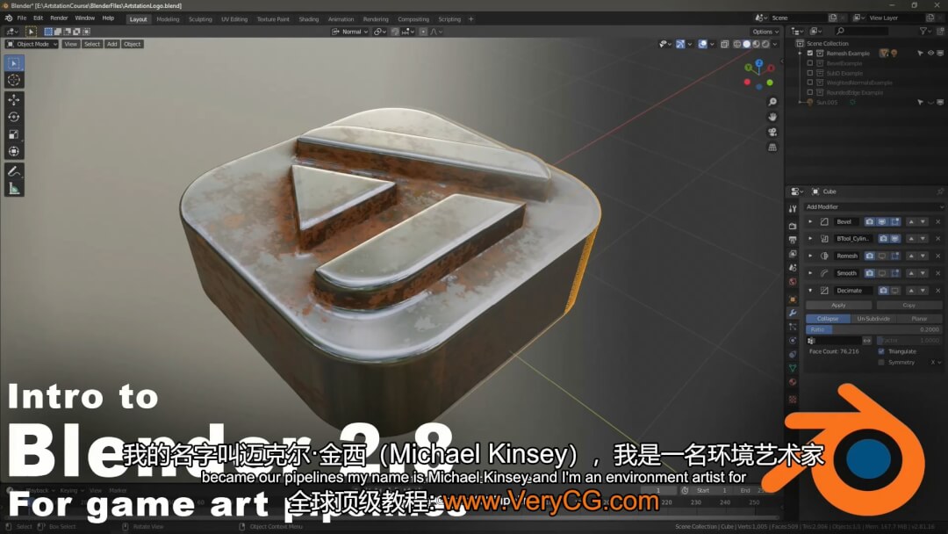Toggle Bevel modifier render camera icon
Viewport: 948px width, 534px height.
click(x=869, y=222)
